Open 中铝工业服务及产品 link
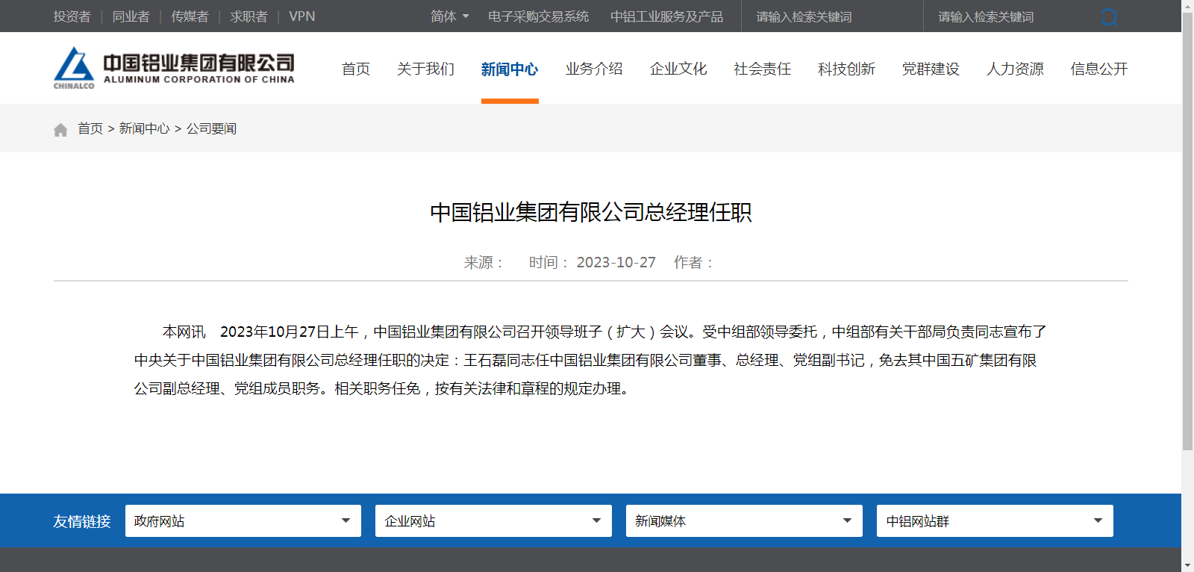Image resolution: width=1194 pixels, height=572 pixels. [666, 16]
